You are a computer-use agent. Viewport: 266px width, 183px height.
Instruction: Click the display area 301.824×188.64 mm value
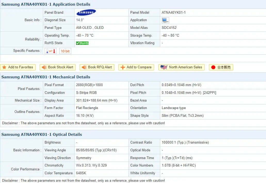tap(97, 100)
